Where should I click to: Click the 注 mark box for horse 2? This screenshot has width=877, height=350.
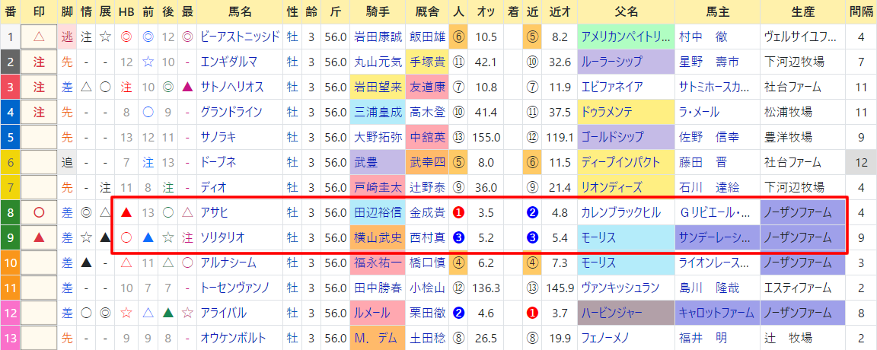39,62
